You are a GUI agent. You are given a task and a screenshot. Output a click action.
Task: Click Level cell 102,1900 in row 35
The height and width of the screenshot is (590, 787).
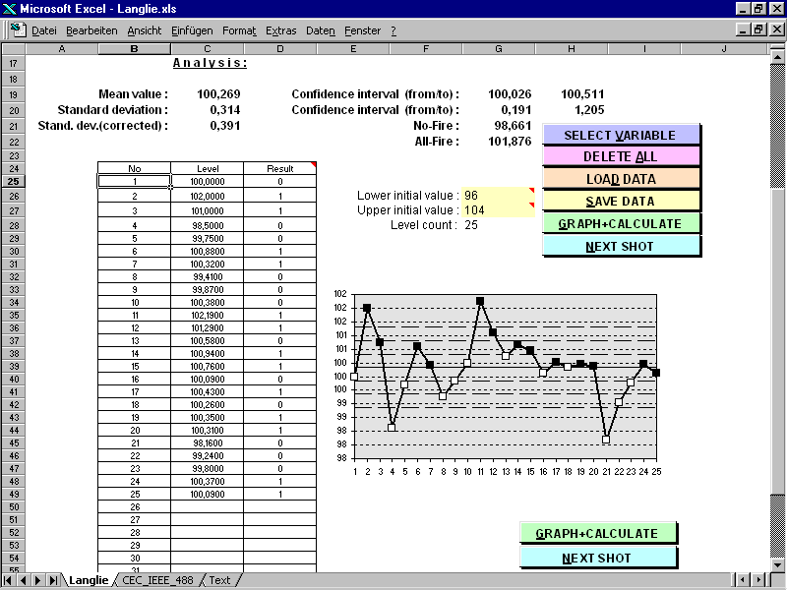[208, 315]
